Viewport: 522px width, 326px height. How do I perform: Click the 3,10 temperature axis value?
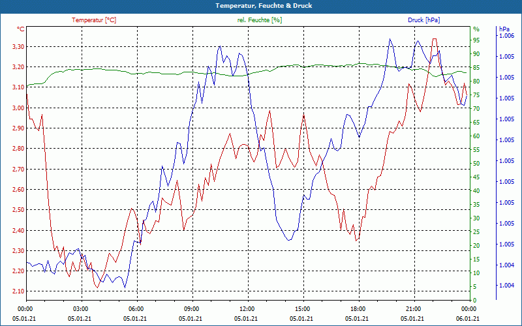click(x=18, y=87)
